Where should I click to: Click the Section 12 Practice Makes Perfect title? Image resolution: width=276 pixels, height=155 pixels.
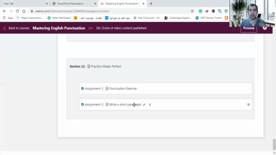106,66
